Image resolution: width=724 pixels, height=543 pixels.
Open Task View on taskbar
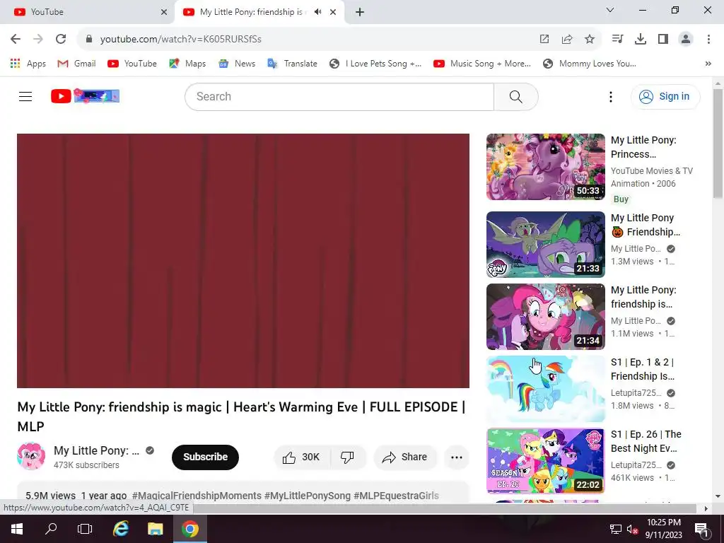point(85,529)
